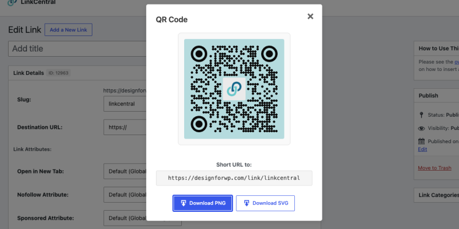The width and height of the screenshot is (459, 229).
Task: Click the LinkCentral logo icon
Action: pos(12,3)
